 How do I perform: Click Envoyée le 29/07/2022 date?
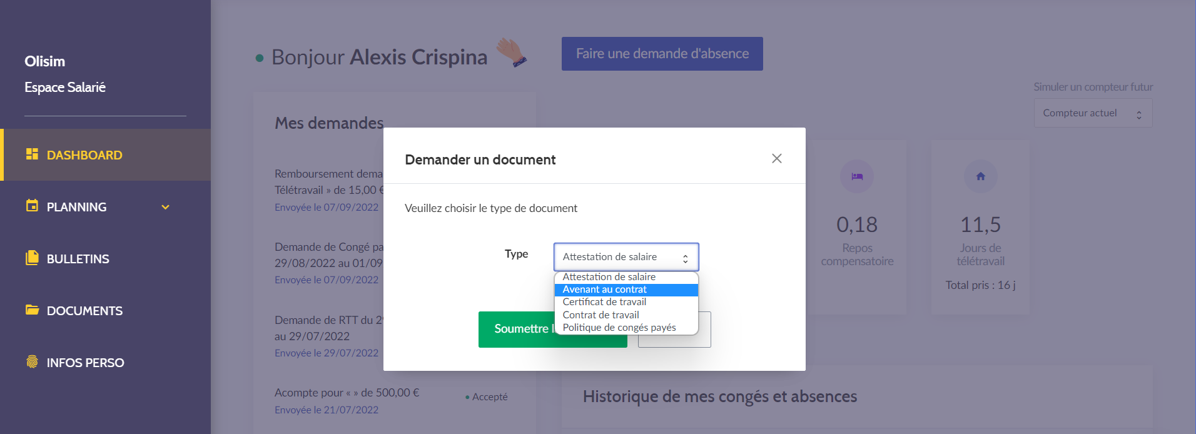click(327, 353)
